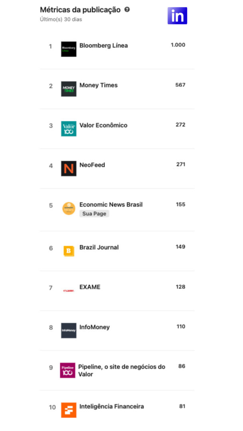The height and width of the screenshot is (431, 243).
Task: Open the LinkedIn icon in the header
Action: 177,16
